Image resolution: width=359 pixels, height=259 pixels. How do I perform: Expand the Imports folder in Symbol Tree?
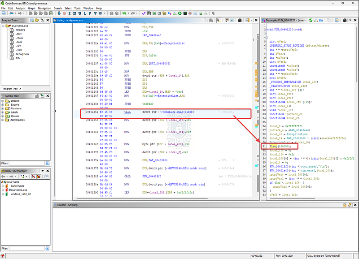pyautogui.click(x=3, y=101)
